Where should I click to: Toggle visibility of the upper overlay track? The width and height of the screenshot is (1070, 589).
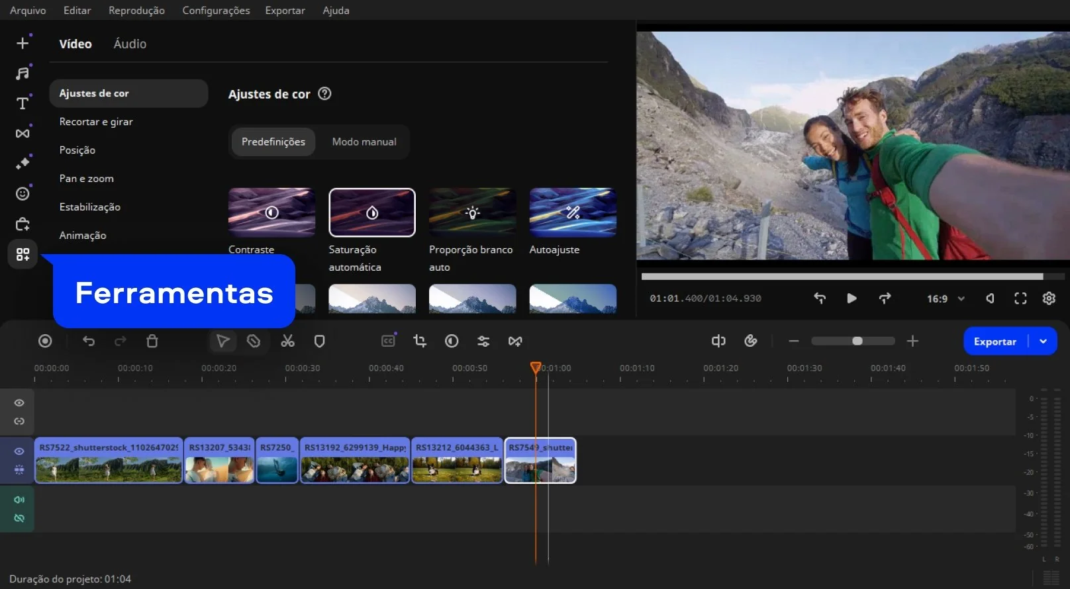pyautogui.click(x=19, y=403)
